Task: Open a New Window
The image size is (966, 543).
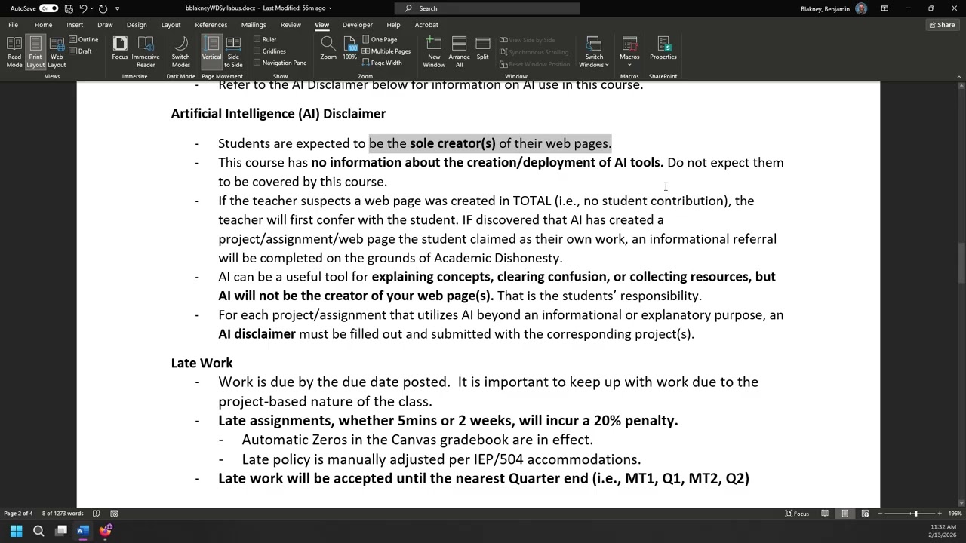Action: click(434, 52)
